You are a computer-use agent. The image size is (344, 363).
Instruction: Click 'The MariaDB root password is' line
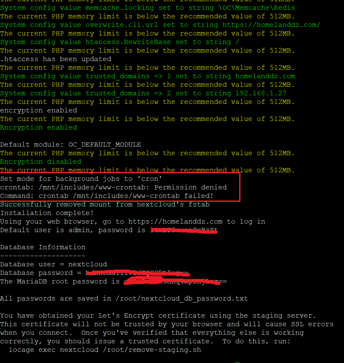point(113,281)
